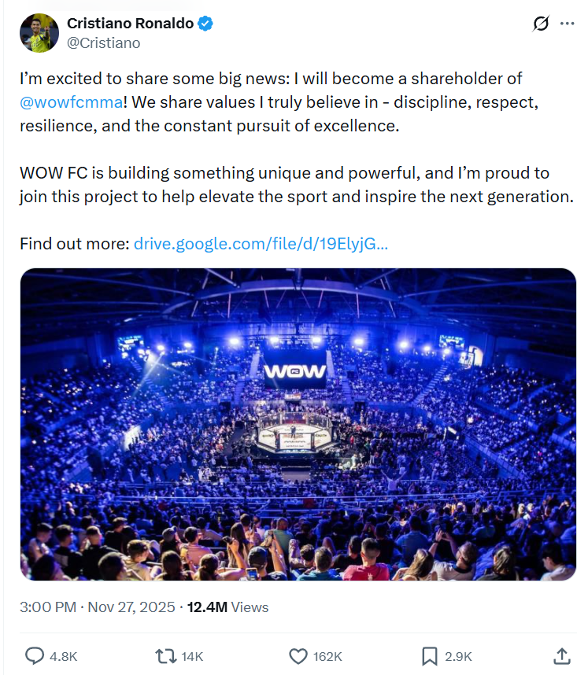Image resolution: width=588 pixels, height=675 pixels.
Task: Click the blue verified badge
Action: pyautogui.click(x=205, y=24)
